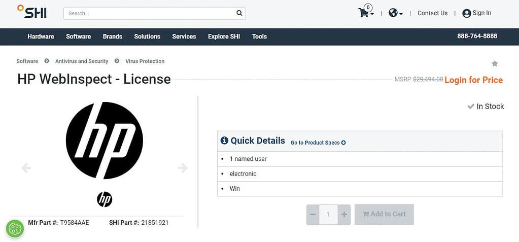The width and height of the screenshot is (519, 242).
Task: Open the Solutions menu
Action: [x=147, y=37]
